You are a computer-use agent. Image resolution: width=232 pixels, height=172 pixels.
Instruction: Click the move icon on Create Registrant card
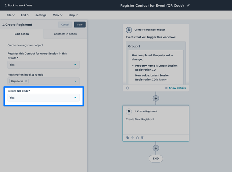133,138
